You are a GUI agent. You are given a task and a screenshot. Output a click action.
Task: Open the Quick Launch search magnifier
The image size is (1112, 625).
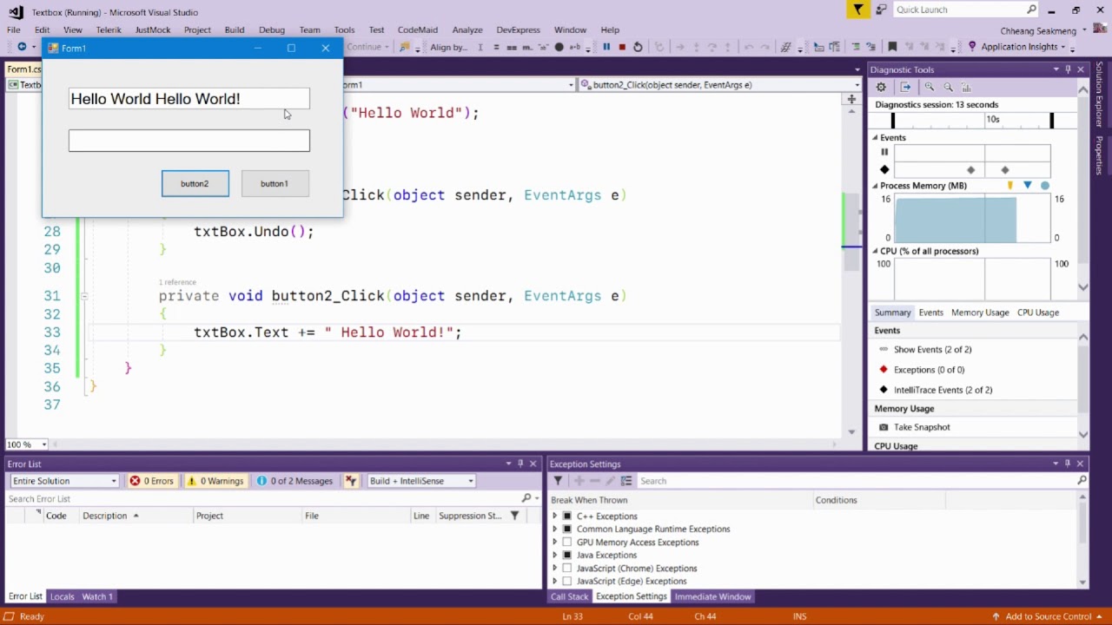click(x=1032, y=10)
